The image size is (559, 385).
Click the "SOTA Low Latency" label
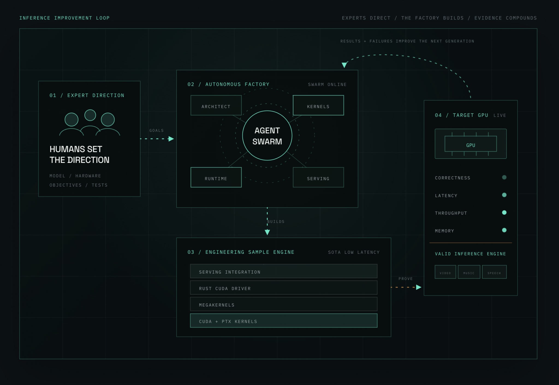point(354,252)
